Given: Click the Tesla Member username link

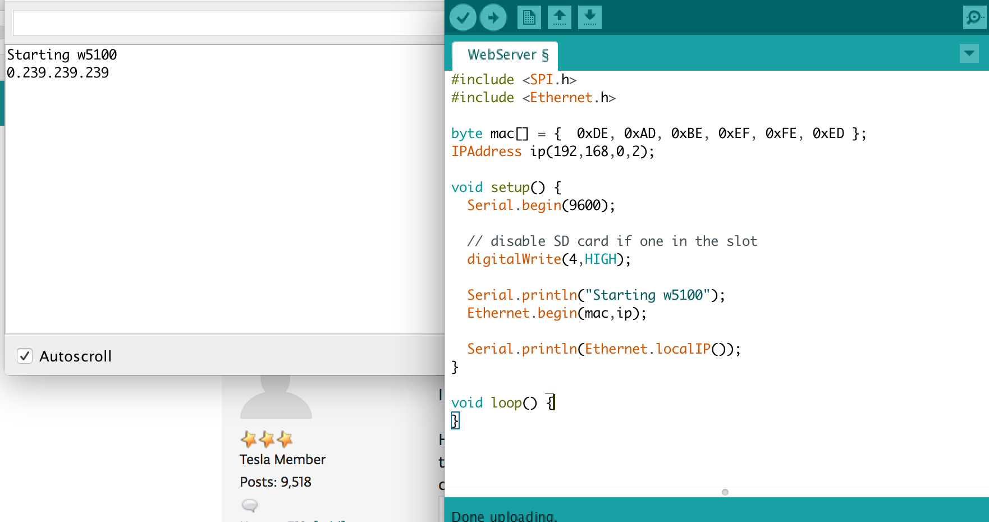Looking at the screenshot, I should 282,459.
